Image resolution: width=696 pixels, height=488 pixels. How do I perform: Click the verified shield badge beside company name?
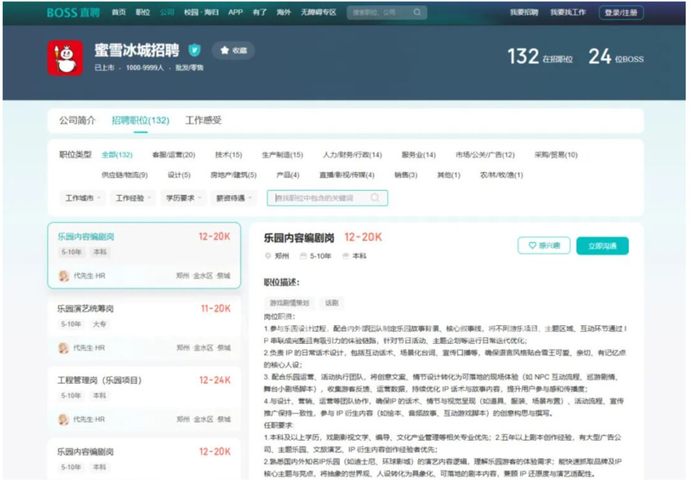coord(195,50)
